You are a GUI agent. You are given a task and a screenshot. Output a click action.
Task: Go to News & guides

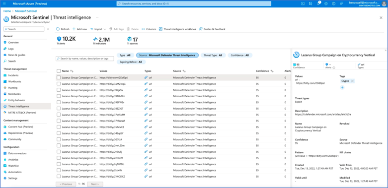pyautogui.click(x=16, y=55)
